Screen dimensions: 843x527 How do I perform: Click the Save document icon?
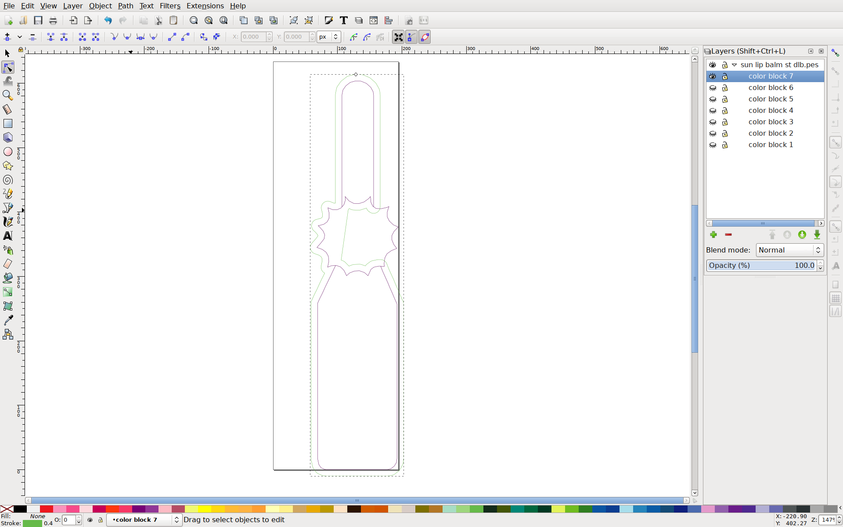click(38, 21)
